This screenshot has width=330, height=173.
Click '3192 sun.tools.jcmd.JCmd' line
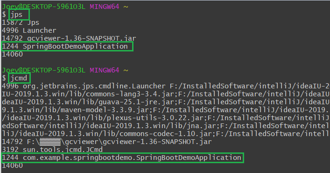52,150
